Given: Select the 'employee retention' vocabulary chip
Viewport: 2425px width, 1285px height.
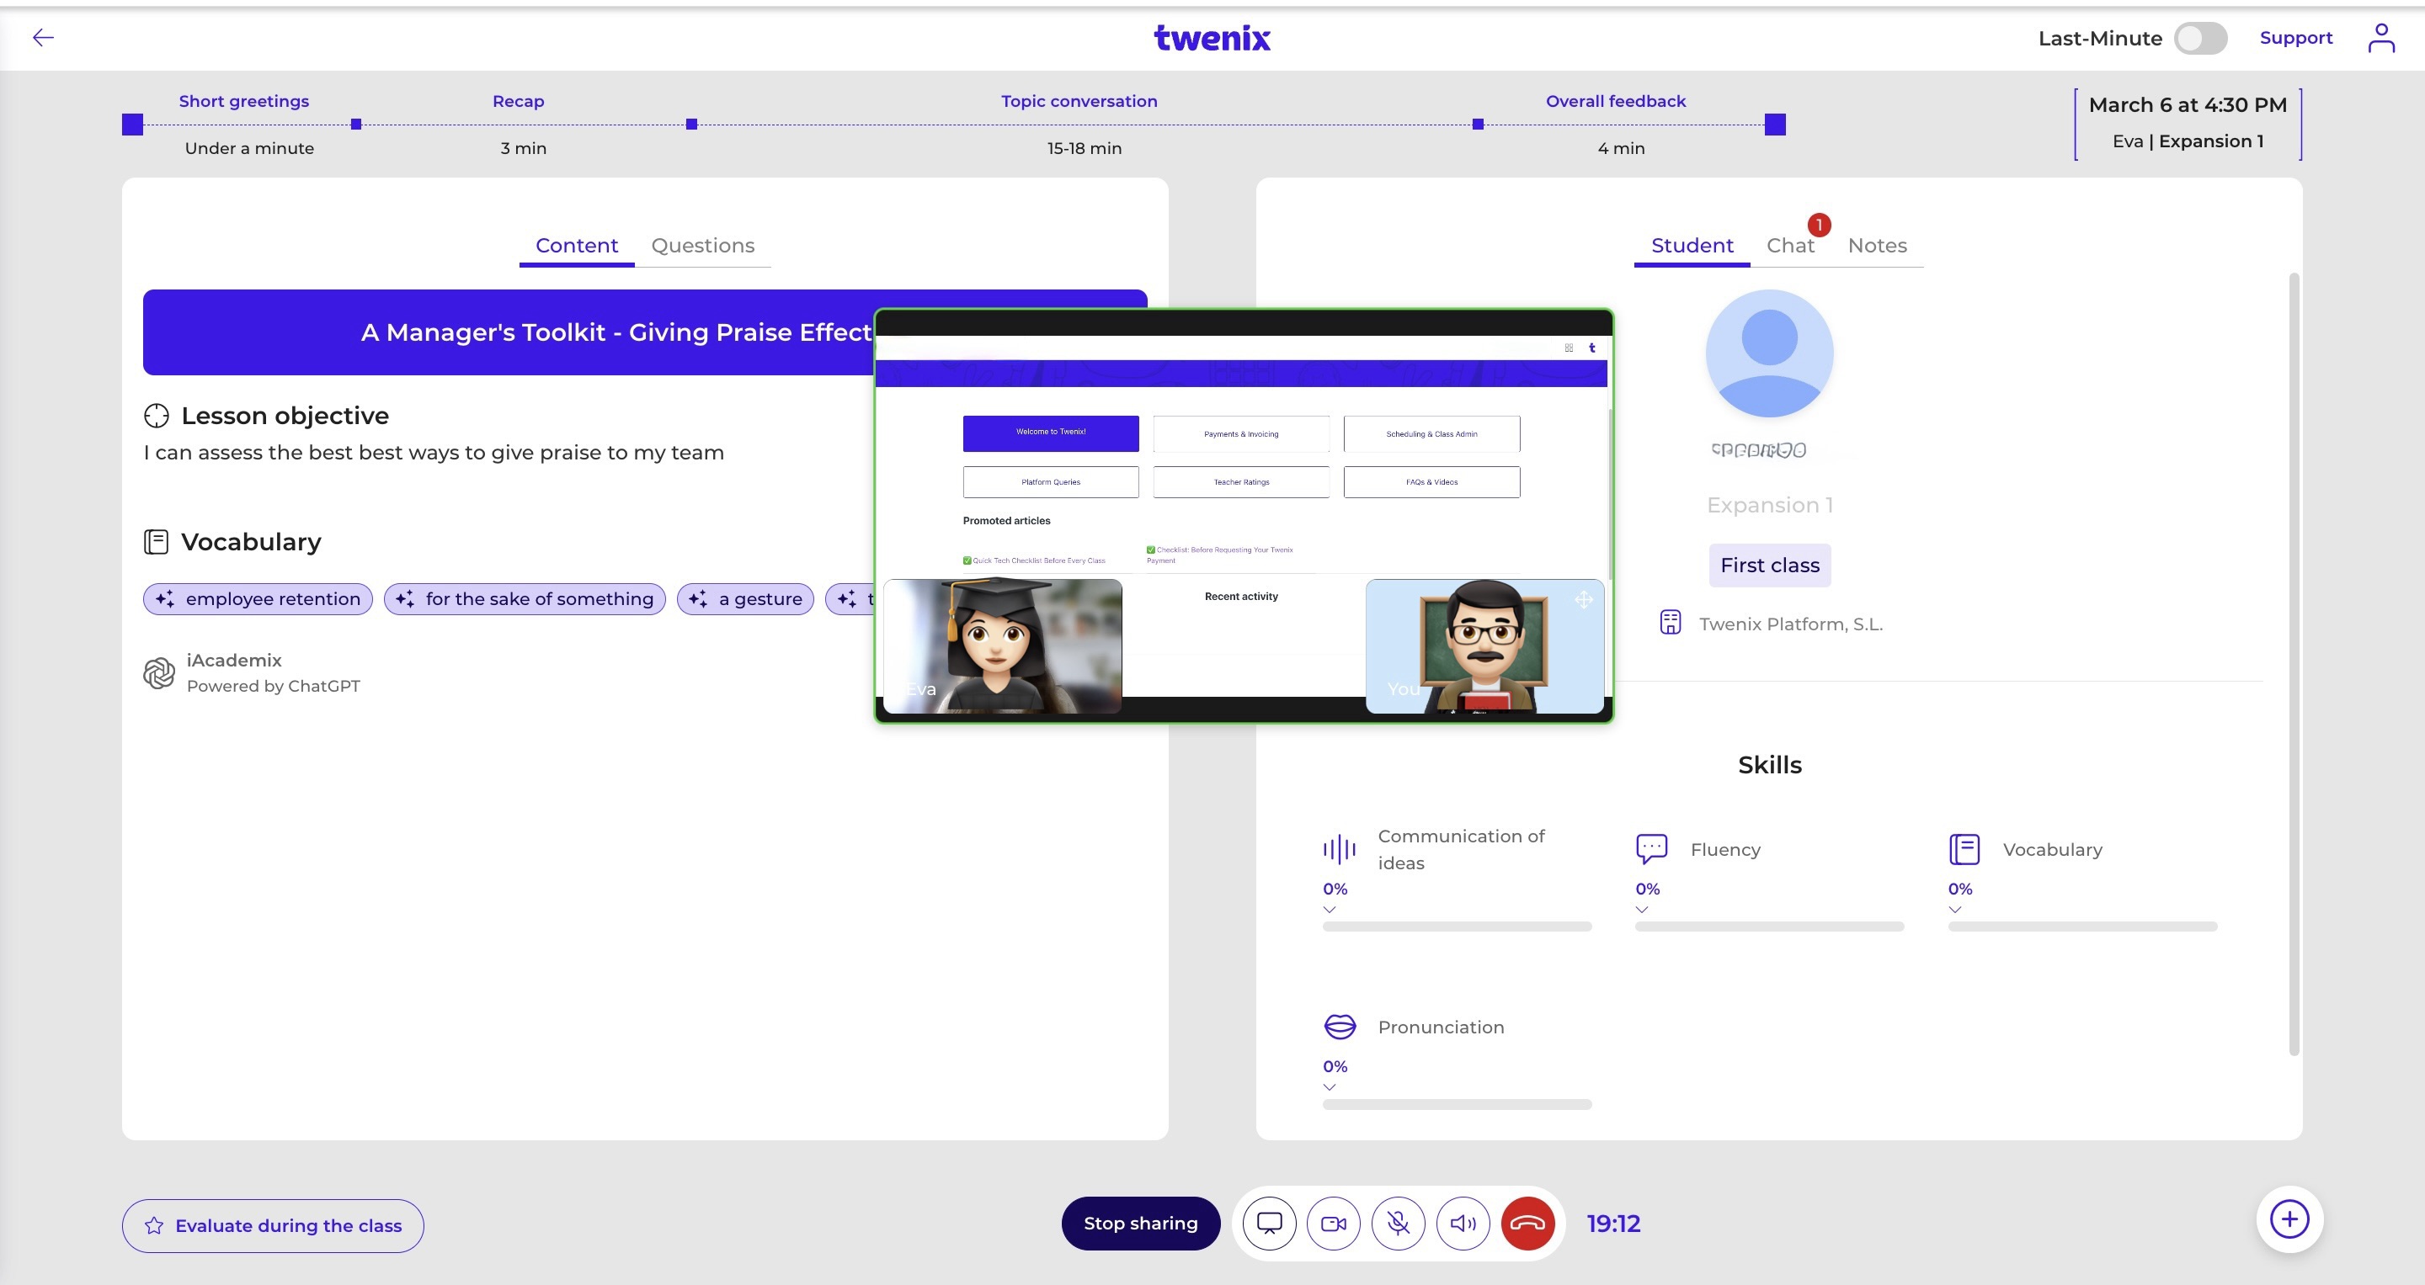Looking at the screenshot, I should tap(258, 599).
